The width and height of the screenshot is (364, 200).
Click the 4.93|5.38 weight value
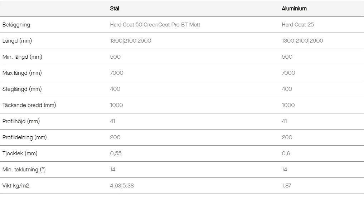pos(122,186)
